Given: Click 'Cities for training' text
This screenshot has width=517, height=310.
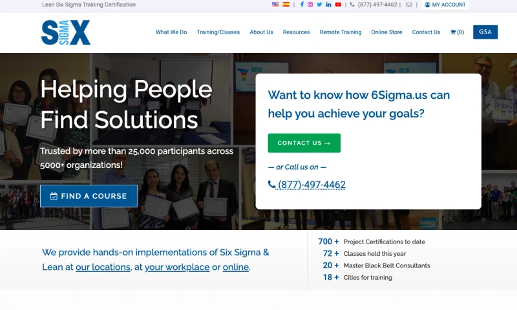Looking at the screenshot, I should tap(368, 278).
